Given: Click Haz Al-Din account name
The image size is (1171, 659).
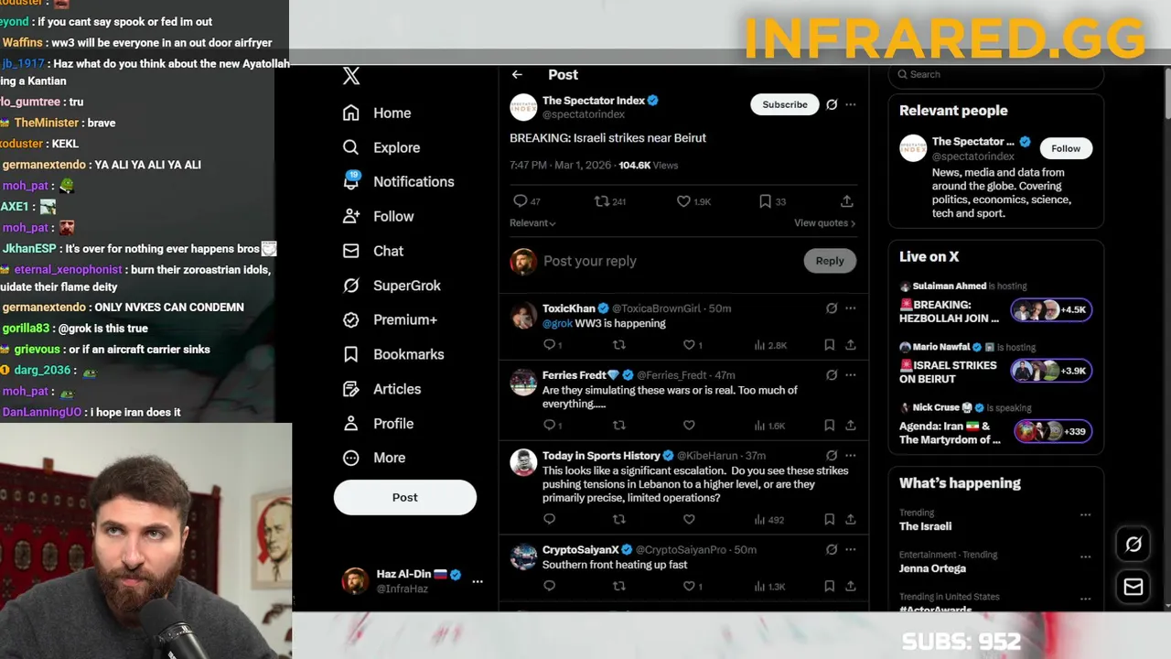Looking at the screenshot, I should (403, 574).
